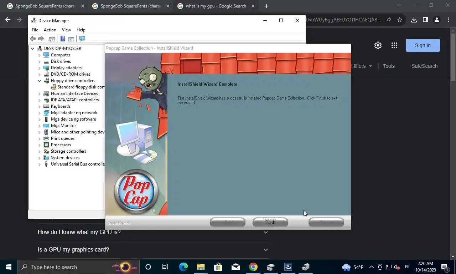
Task: Collapse the DESKTOP-M1OS5ER root node
Action: [33, 49]
